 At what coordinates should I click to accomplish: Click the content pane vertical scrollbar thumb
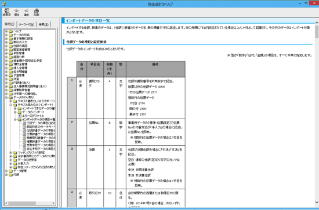pyautogui.click(x=317, y=32)
